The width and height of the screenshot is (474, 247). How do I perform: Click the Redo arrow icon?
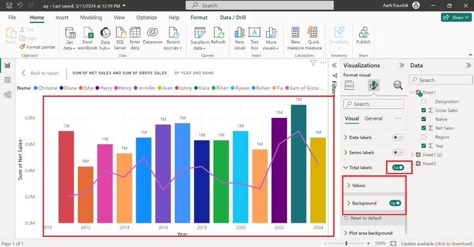(x=30, y=5)
